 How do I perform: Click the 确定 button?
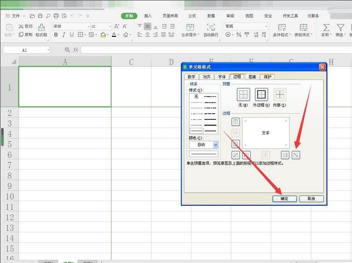(284, 199)
